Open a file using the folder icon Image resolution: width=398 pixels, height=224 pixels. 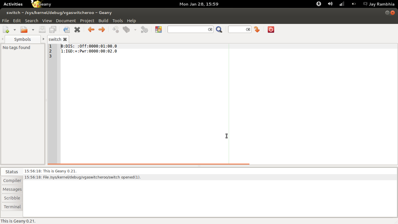[24, 29]
